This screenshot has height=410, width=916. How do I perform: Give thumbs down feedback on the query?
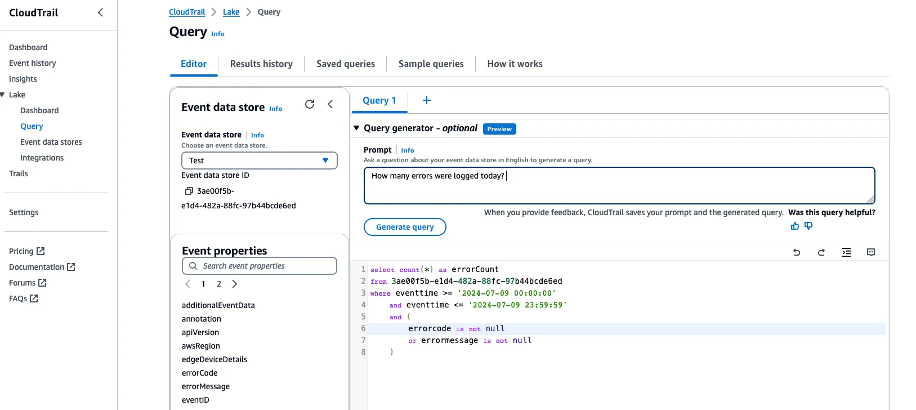808,226
